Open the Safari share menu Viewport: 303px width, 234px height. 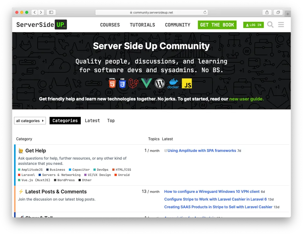click(267, 12)
